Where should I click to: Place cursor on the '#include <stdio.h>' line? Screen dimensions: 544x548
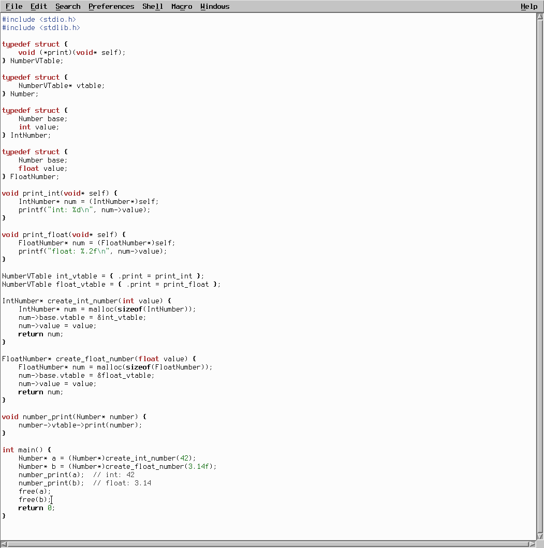(x=39, y=19)
